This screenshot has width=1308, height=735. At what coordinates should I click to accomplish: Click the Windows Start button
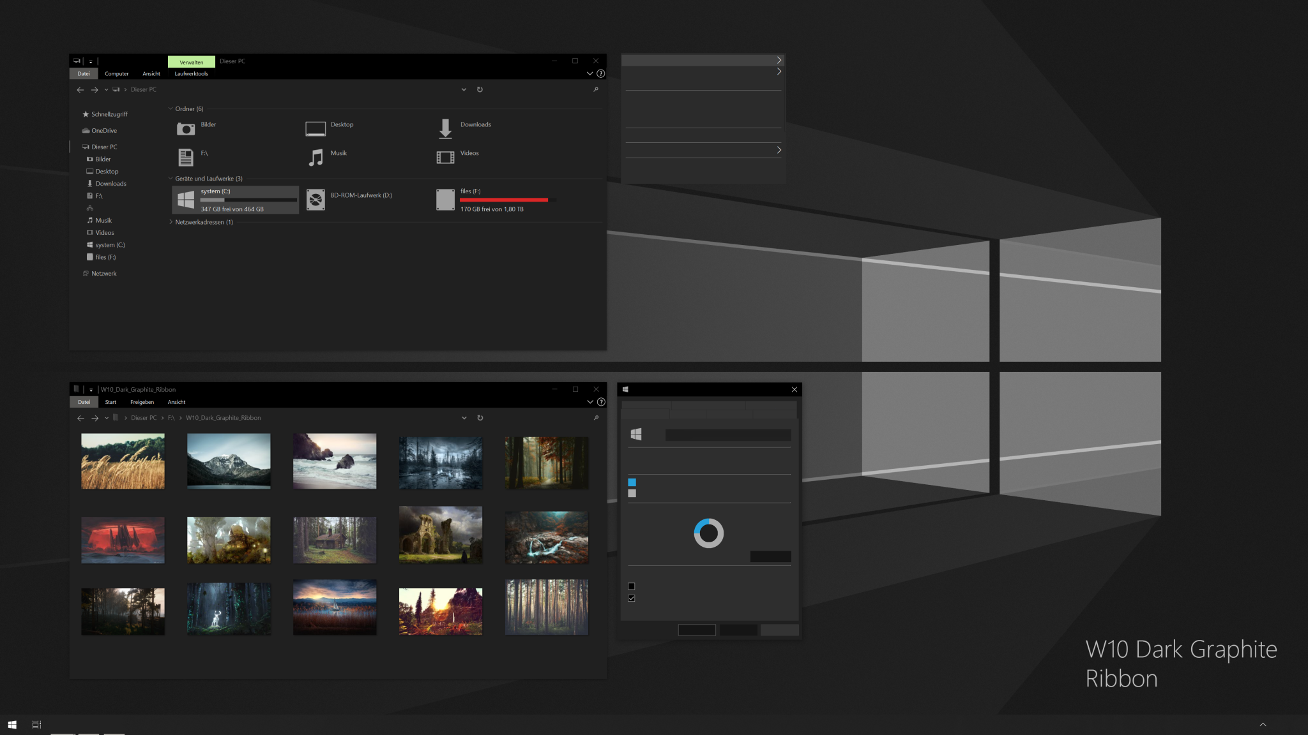pyautogui.click(x=12, y=724)
